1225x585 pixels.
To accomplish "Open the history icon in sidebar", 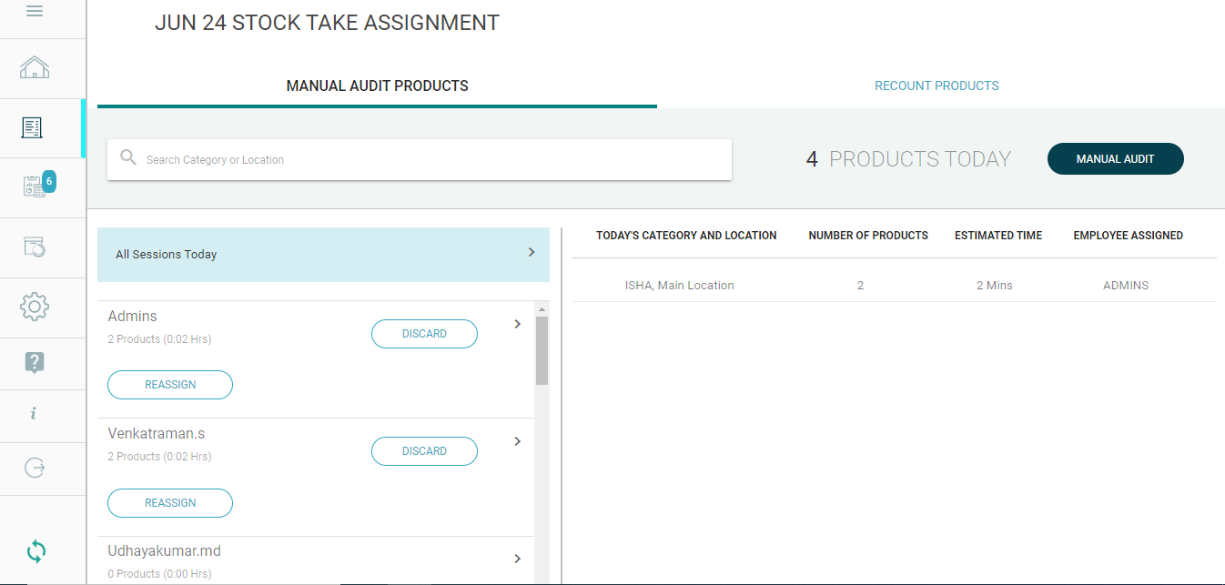I will pos(35,247).
